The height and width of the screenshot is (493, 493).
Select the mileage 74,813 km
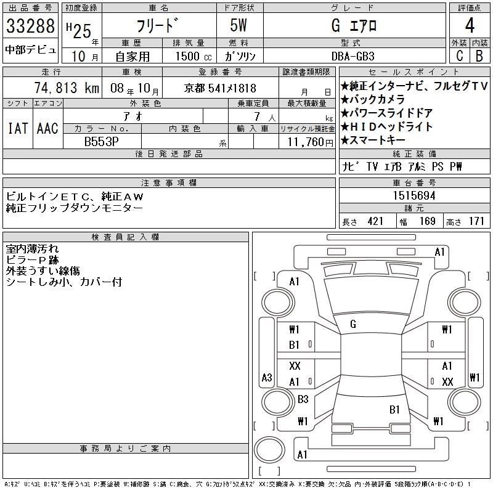click(x=67, y=88)
